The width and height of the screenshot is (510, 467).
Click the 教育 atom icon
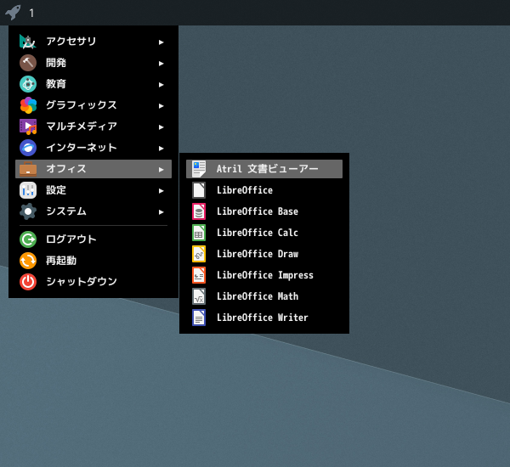click(x=28, y=84)
